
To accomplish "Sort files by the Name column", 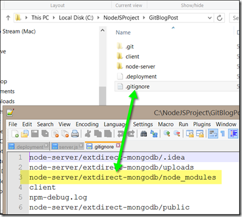I will 123,32.
